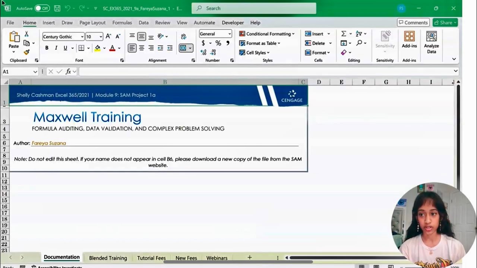477x268 pixels.
Task: Toggle Top Align vertical alignment
Action: click(x=132, y=36)
